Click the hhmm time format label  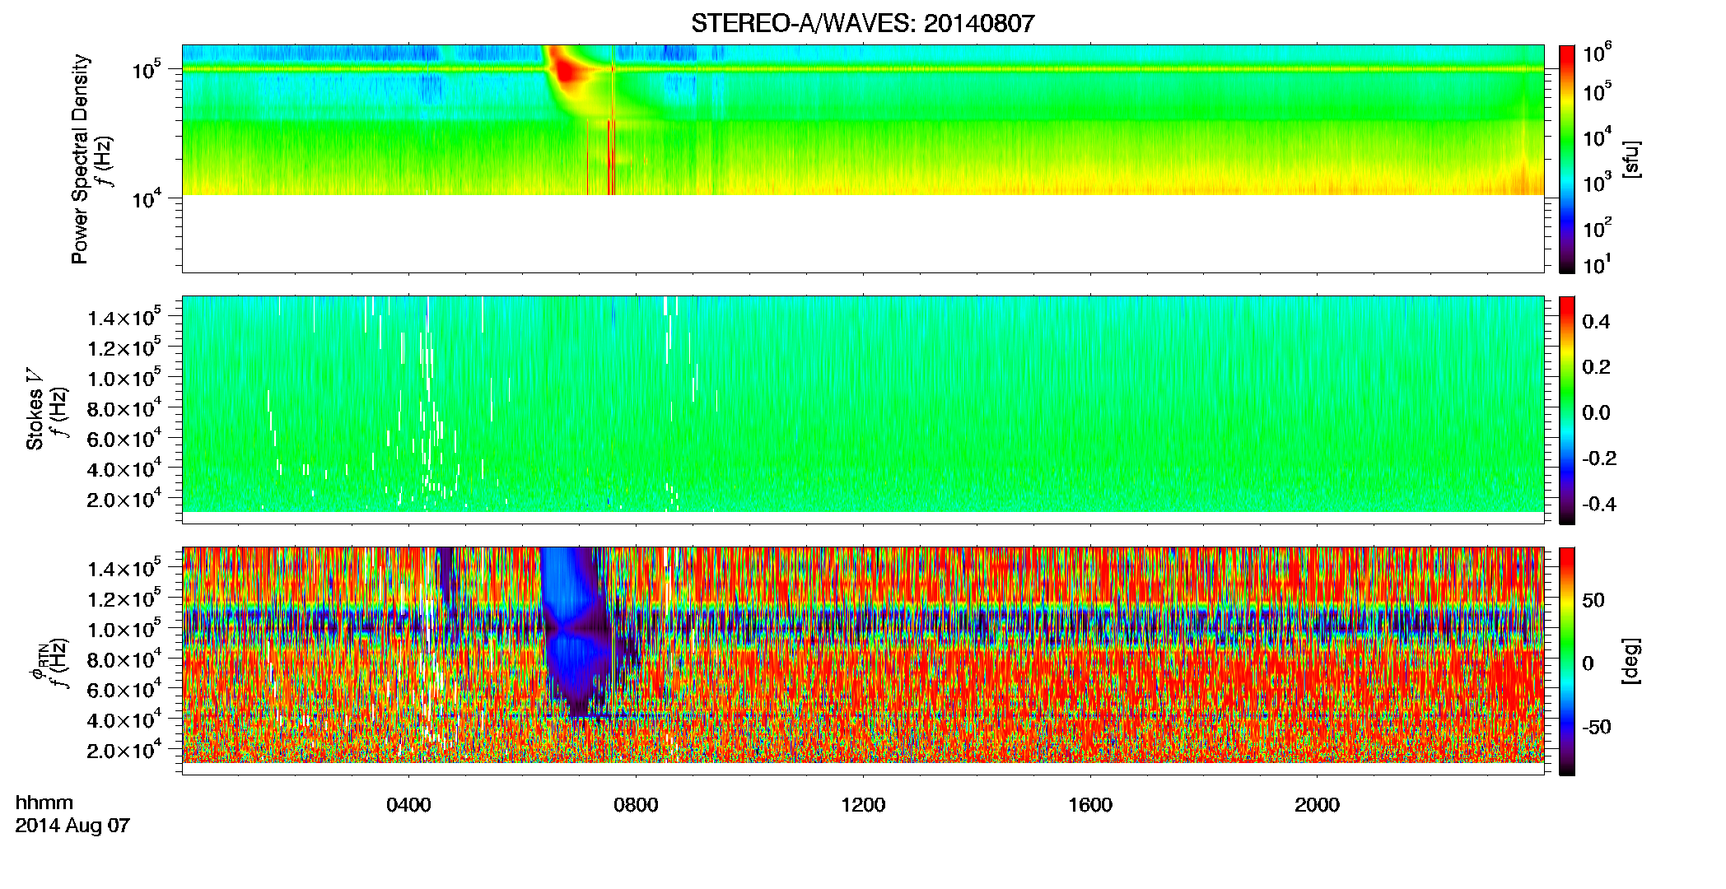click(44, 803)
